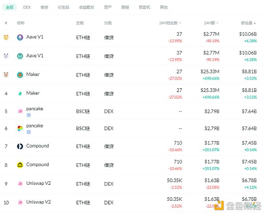The width and height of the screenshot is (266, 215).
Task: Click the 收益聚合 filter tab
Action: point(86,8)
